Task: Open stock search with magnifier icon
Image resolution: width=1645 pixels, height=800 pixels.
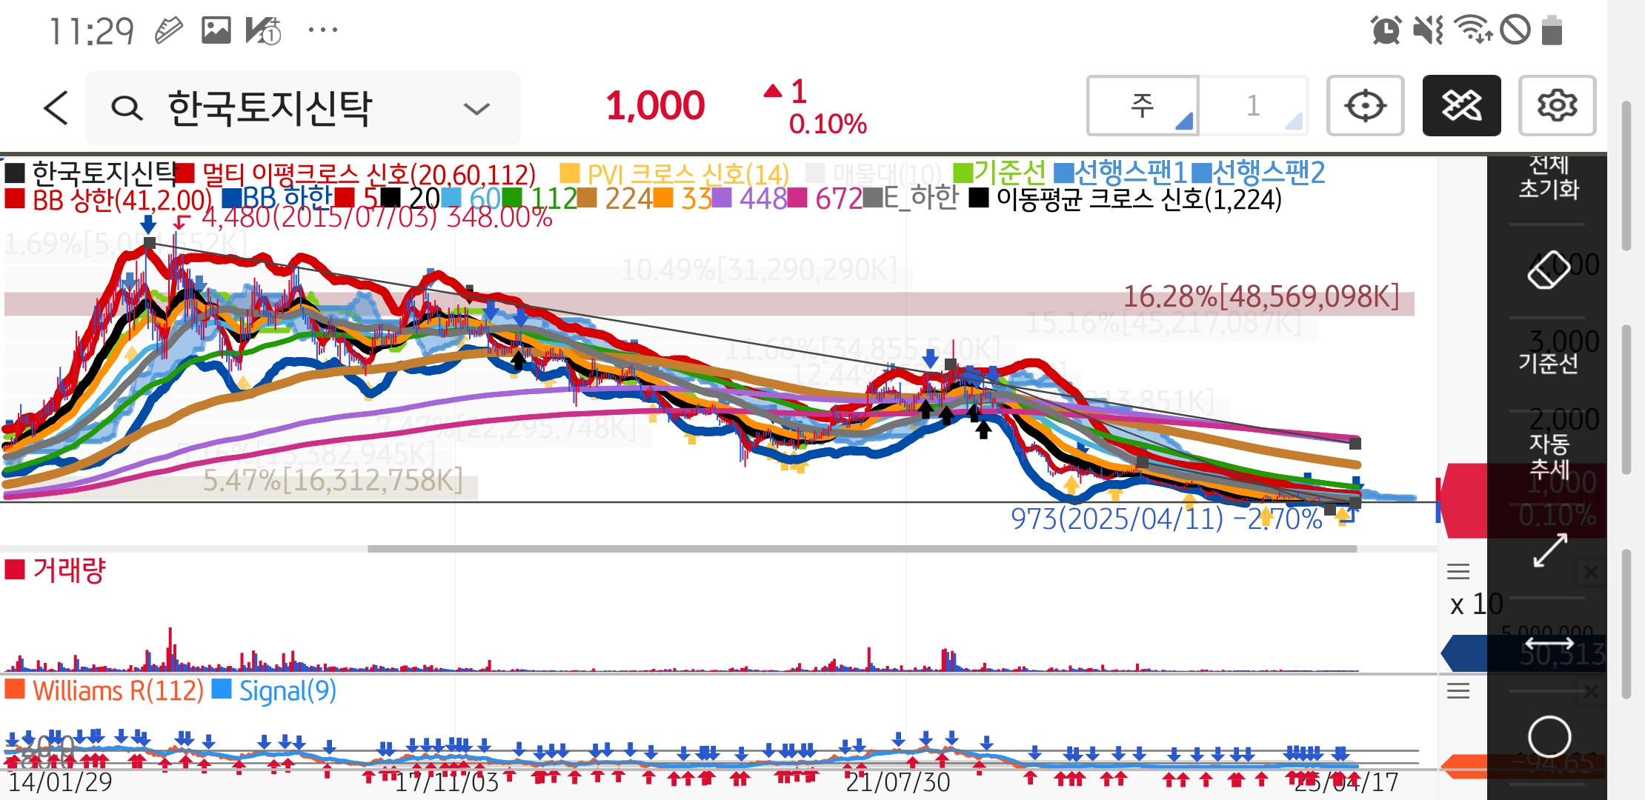Action: pos(127,108)
